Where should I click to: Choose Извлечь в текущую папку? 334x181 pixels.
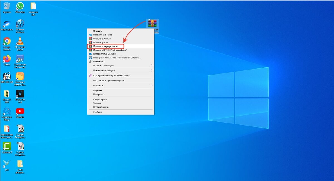pos(121,46)
